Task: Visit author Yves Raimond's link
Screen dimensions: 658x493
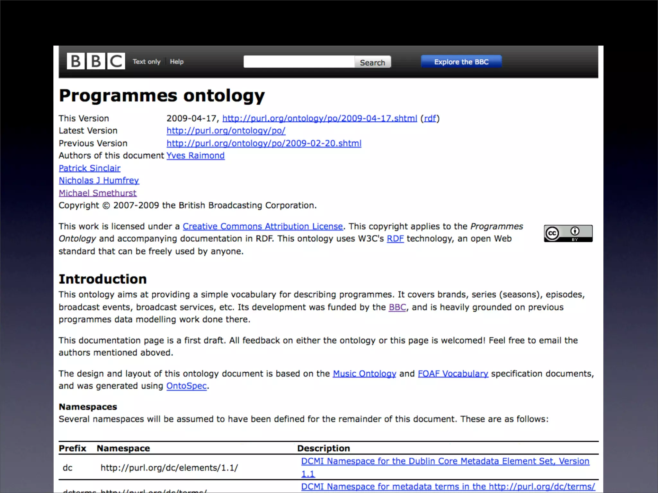Action: click(x=195, y=155)
